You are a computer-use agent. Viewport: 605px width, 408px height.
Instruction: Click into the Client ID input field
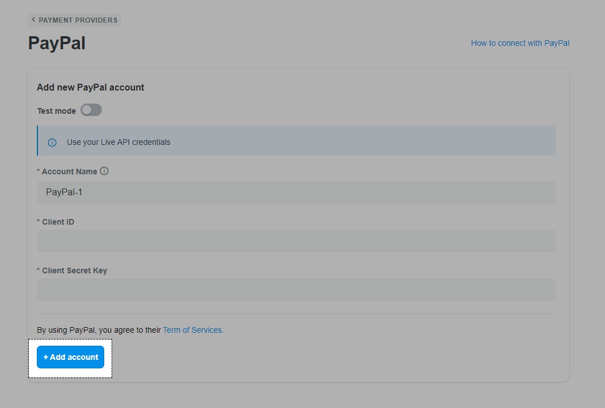pos(296,241)
